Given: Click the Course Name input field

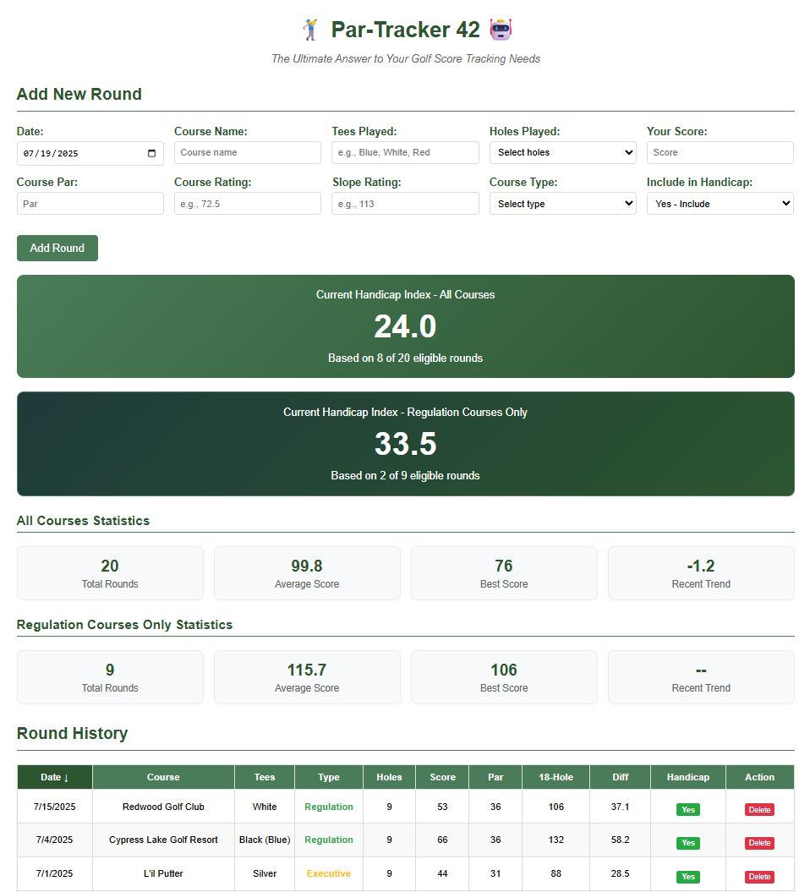Looking at the screenshot, I should coord(247,152).
